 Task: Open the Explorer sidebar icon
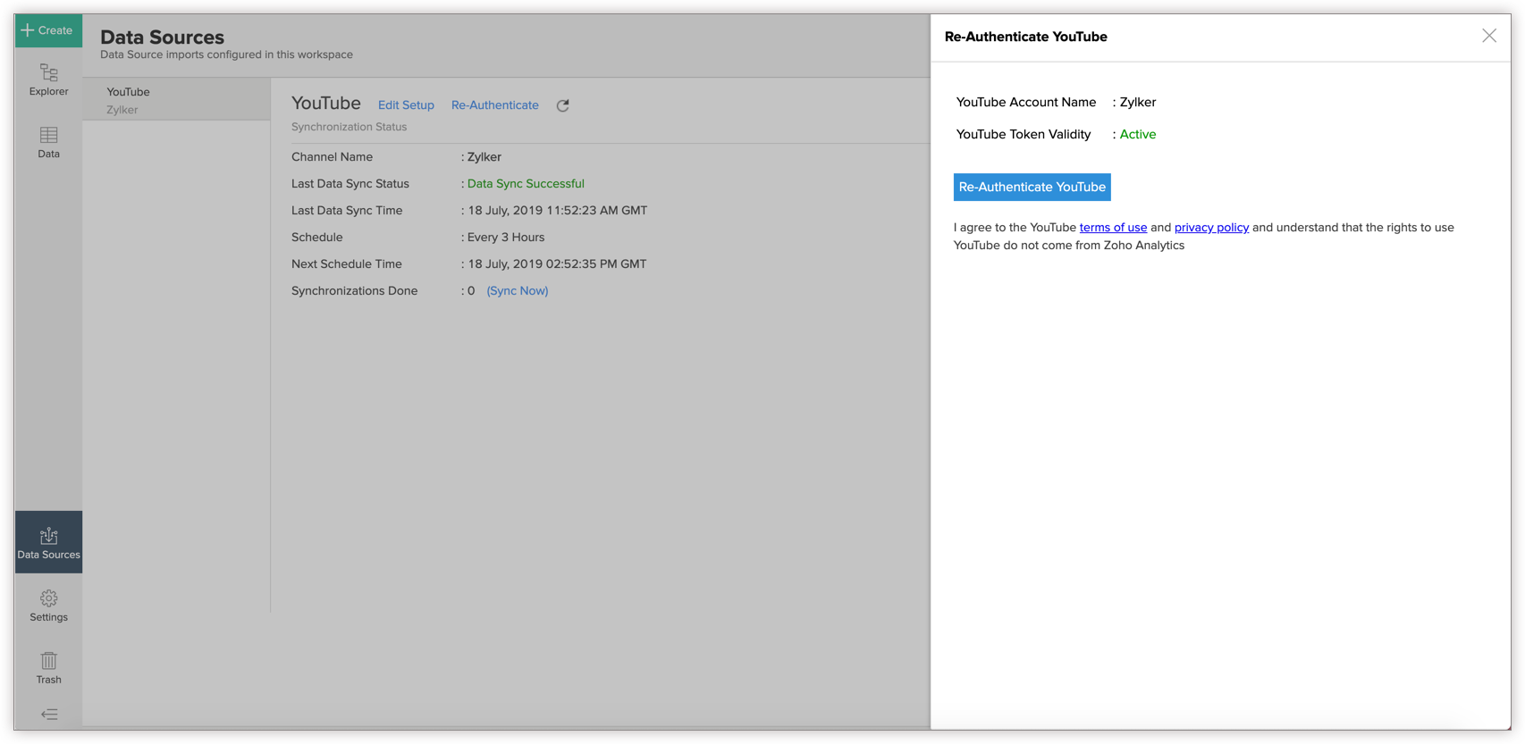point(48,79)
